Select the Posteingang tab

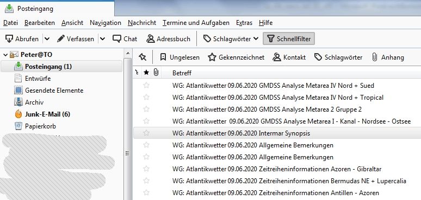coord(57,9)
